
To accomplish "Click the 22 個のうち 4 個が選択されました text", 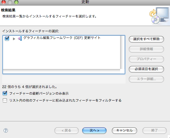I will point(30,87).
